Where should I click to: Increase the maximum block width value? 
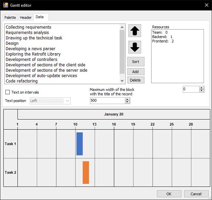click(x=127, y=99)
